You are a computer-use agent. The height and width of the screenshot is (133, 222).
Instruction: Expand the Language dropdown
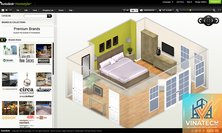(168, 2)
